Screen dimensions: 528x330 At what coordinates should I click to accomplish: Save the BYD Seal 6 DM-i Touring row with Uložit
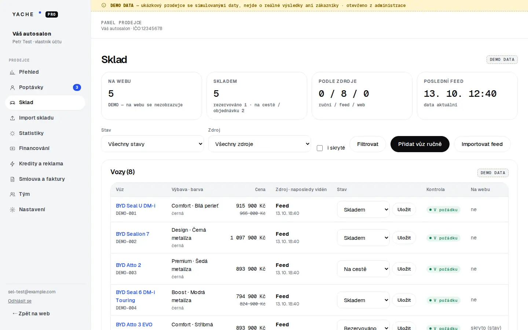(x=404, y=300)
